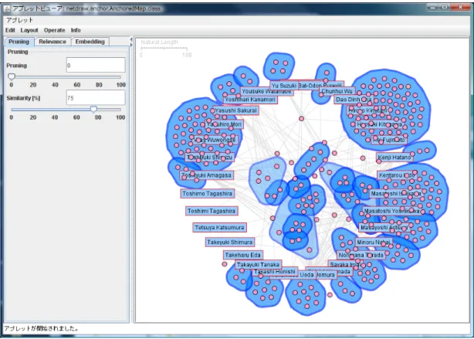Viewport: 474px width, 339px height.
Task: Select the Yasuhiro Mori anchor label
Action: [225, 124]
